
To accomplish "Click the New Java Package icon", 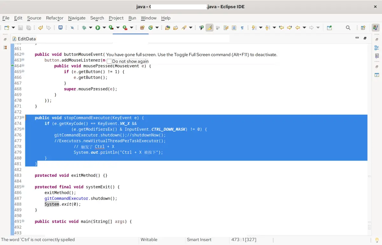I will (x=142, y=28).
